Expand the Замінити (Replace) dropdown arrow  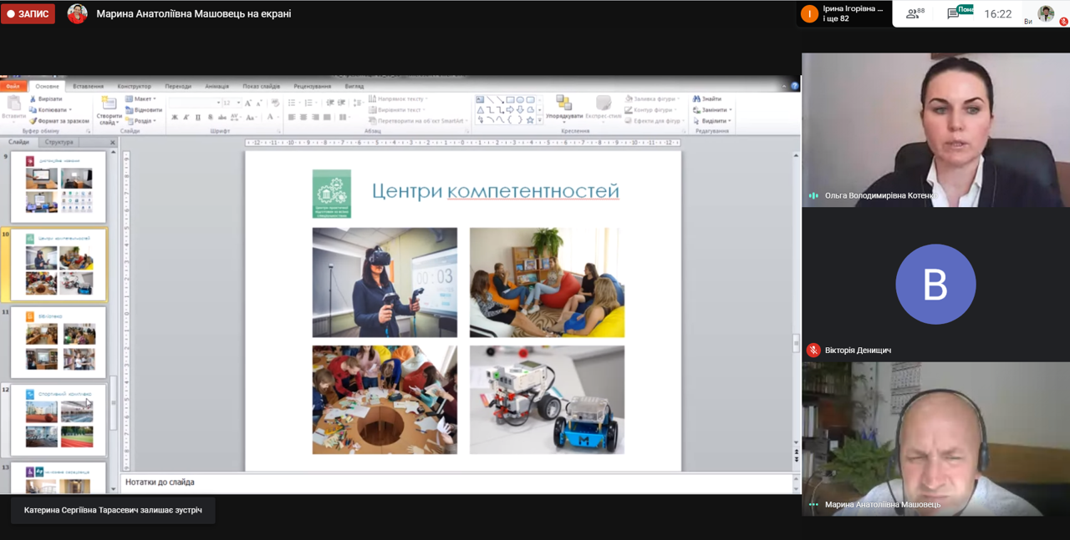click(x=731, y=110)
